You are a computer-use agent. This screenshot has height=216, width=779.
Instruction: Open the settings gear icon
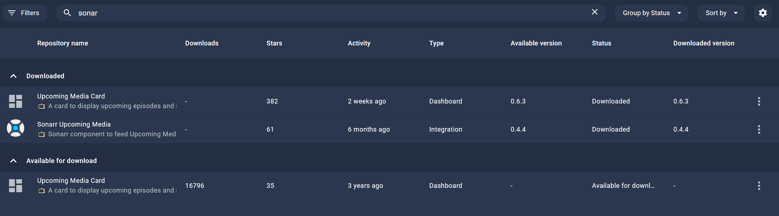pos(763,13)
